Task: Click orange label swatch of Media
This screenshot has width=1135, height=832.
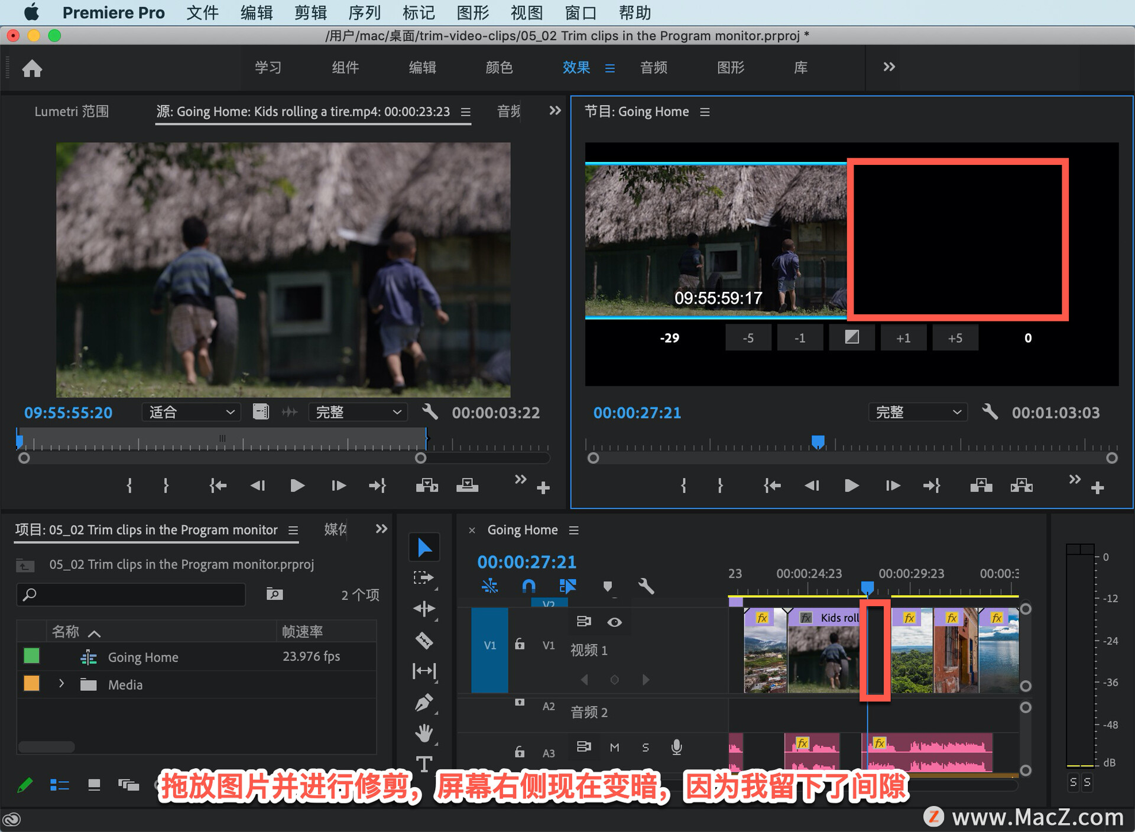Action: coord(31,684)
